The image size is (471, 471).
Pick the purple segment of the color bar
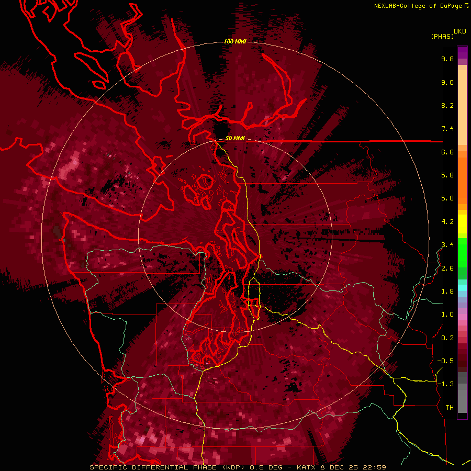click(462, 52)
